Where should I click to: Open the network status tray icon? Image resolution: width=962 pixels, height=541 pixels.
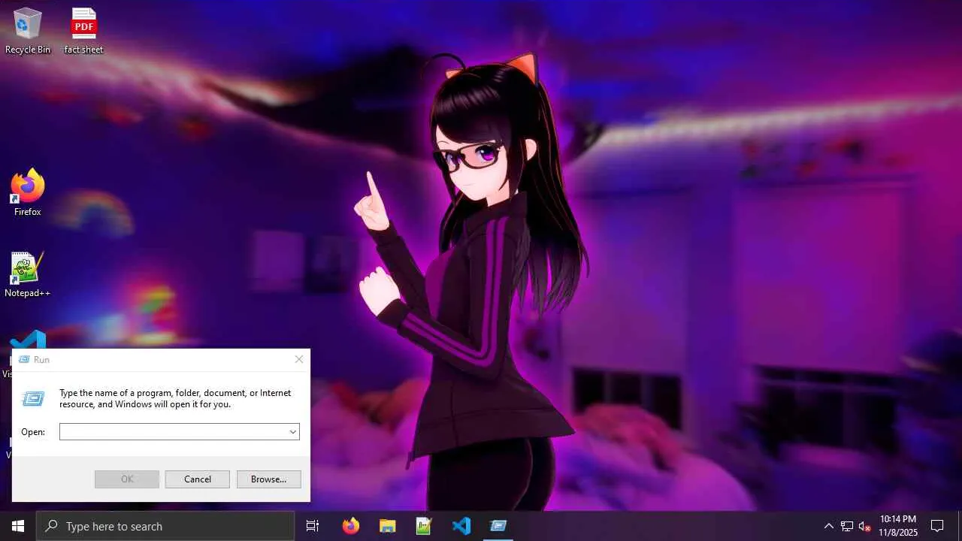pyautogui.click(x=847, y=526)
